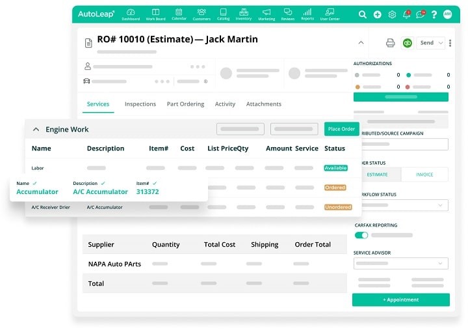Open the Reports chart icon
Image resolution: width=468 pixels, height=336 pixels.
[307, 14]
